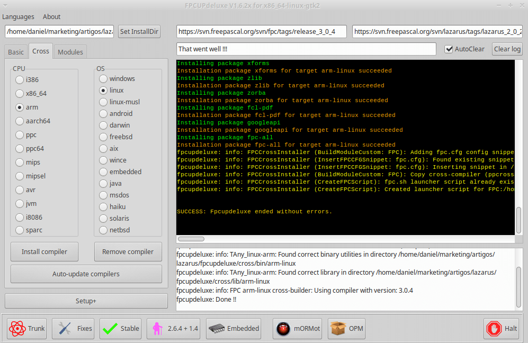Click the 'That went well !!!' status field
528x343 pixels.
pos(306,49)
